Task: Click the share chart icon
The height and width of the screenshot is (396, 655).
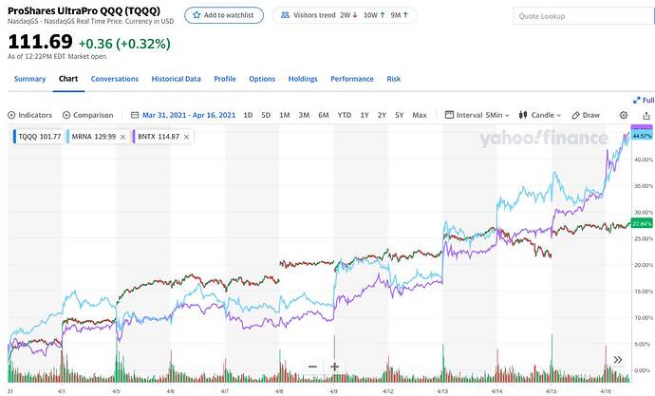Action: coord(646,116)
